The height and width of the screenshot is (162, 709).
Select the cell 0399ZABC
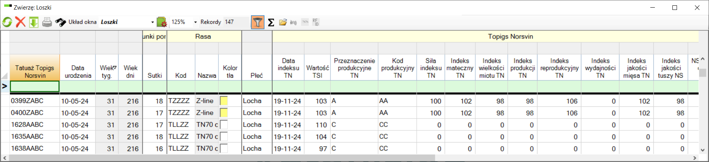(35, 101)
